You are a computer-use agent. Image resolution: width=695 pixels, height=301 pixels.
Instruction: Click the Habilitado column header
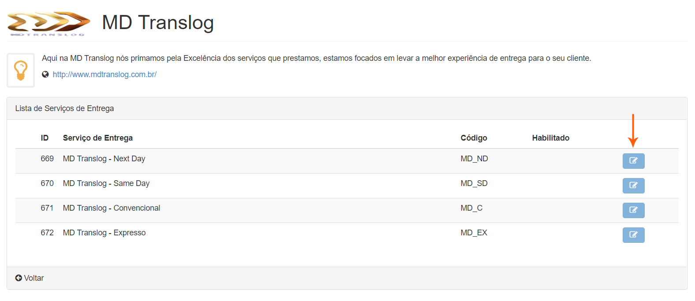click(550, 138)
